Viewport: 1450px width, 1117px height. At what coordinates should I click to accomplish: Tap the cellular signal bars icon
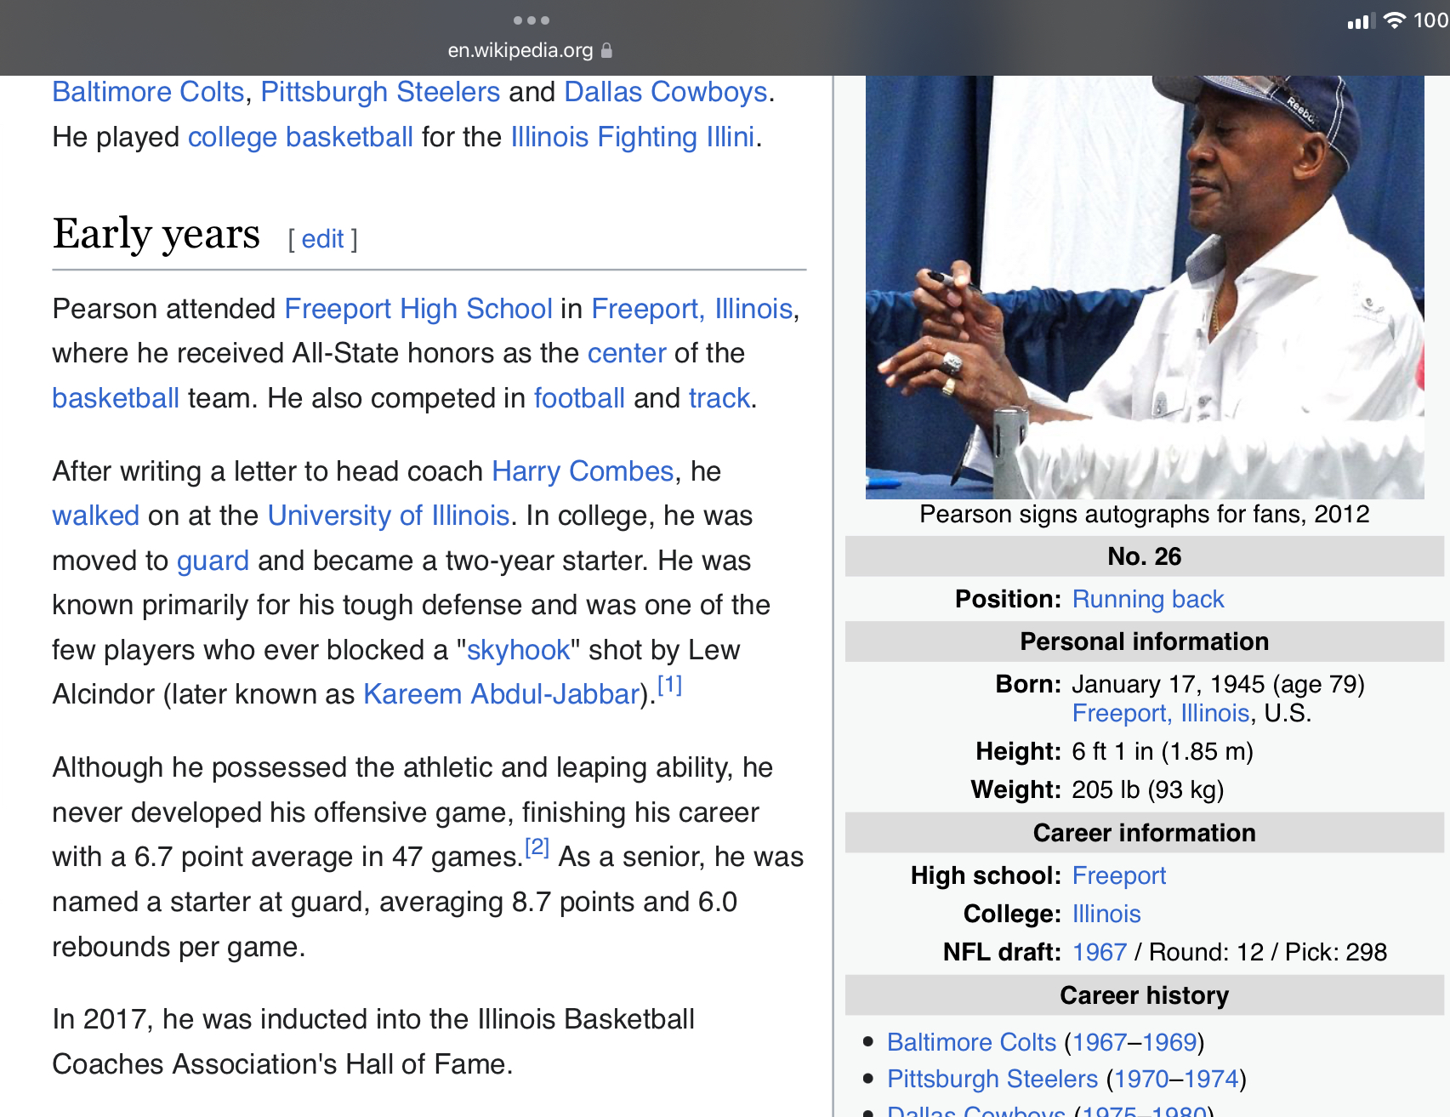click(1360, 21)
